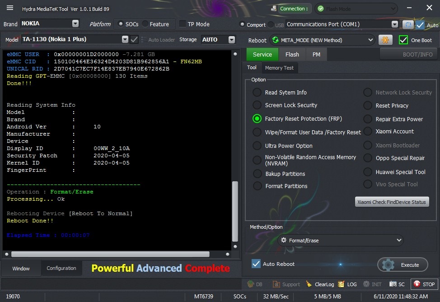Toggle the Auto Reboot checkbox

256,264
